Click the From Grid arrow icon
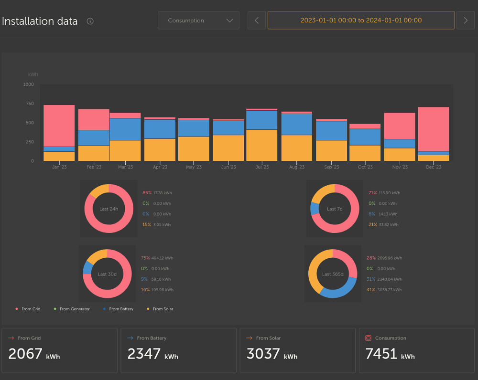 [x=11, y=338]
